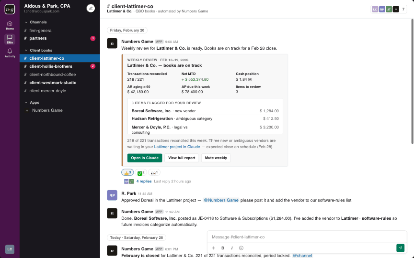
Task: Click the green send message button
Action: coord(400,248)
